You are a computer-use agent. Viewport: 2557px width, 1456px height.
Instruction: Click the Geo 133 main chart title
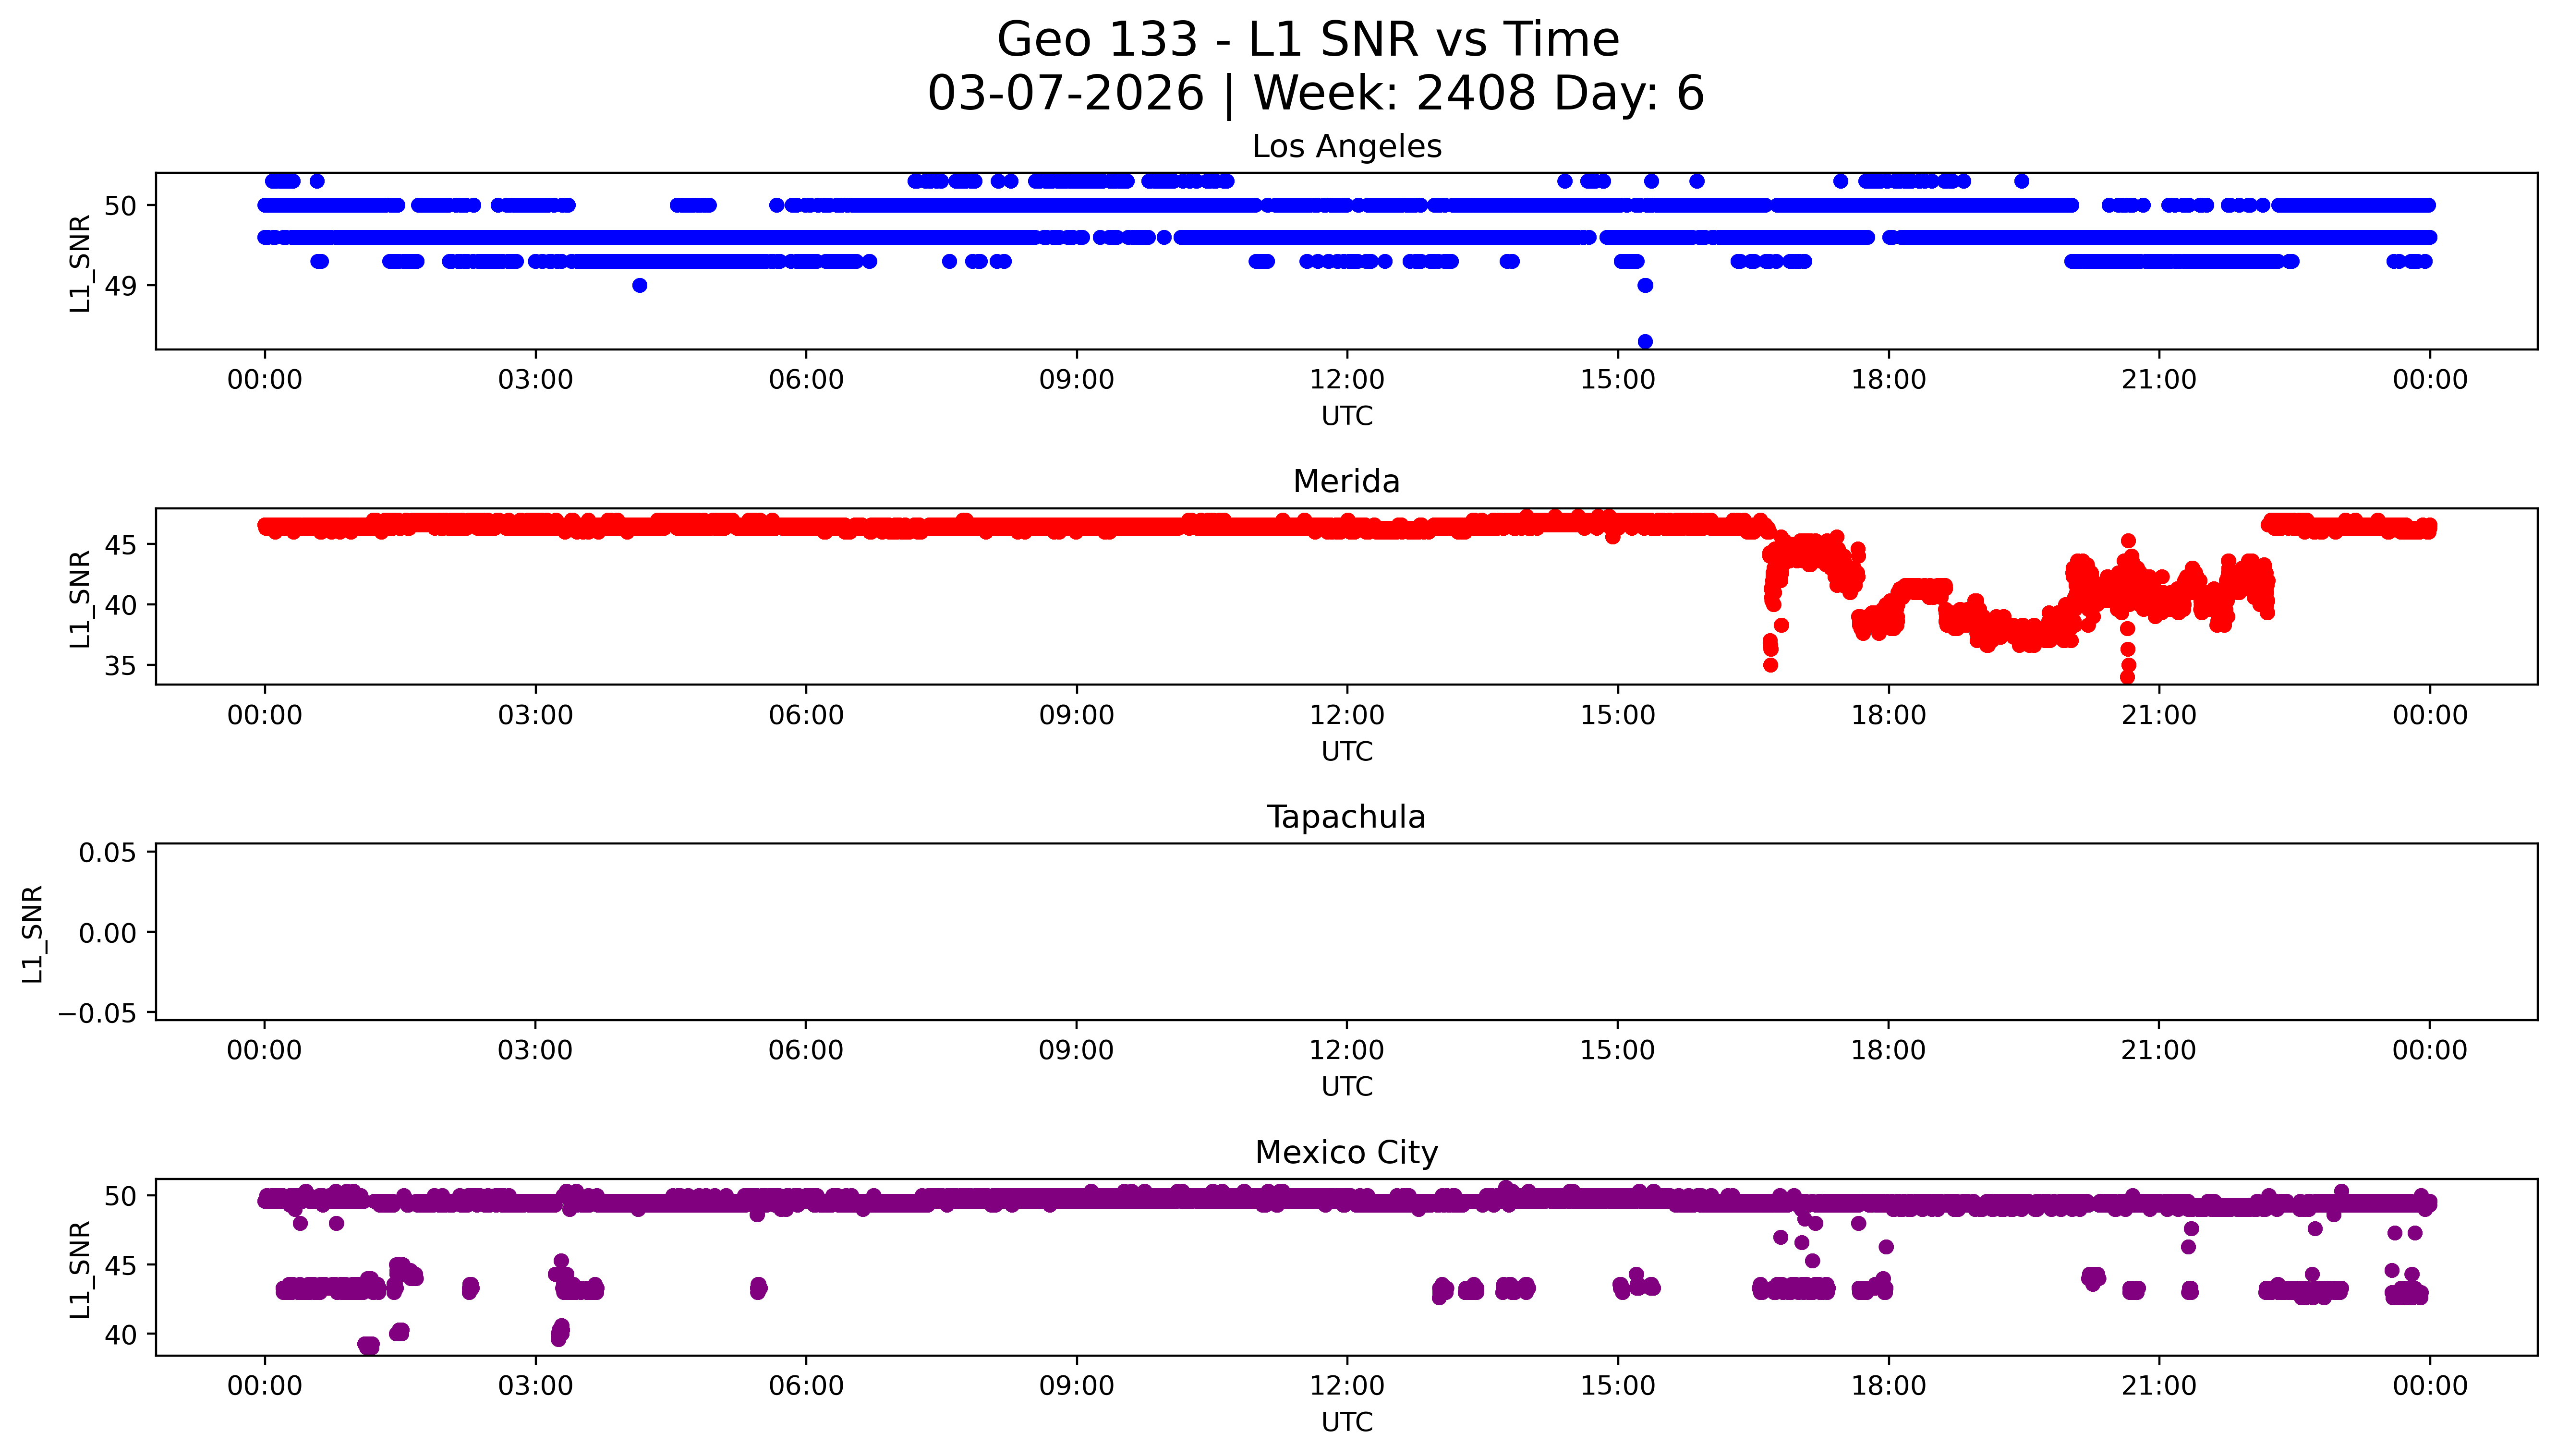pos(1308,40)
